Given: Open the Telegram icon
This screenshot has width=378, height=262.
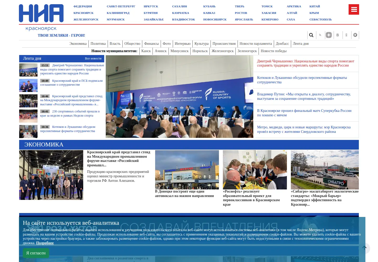Looking at the screenshot, I should [x=355, y=35].
